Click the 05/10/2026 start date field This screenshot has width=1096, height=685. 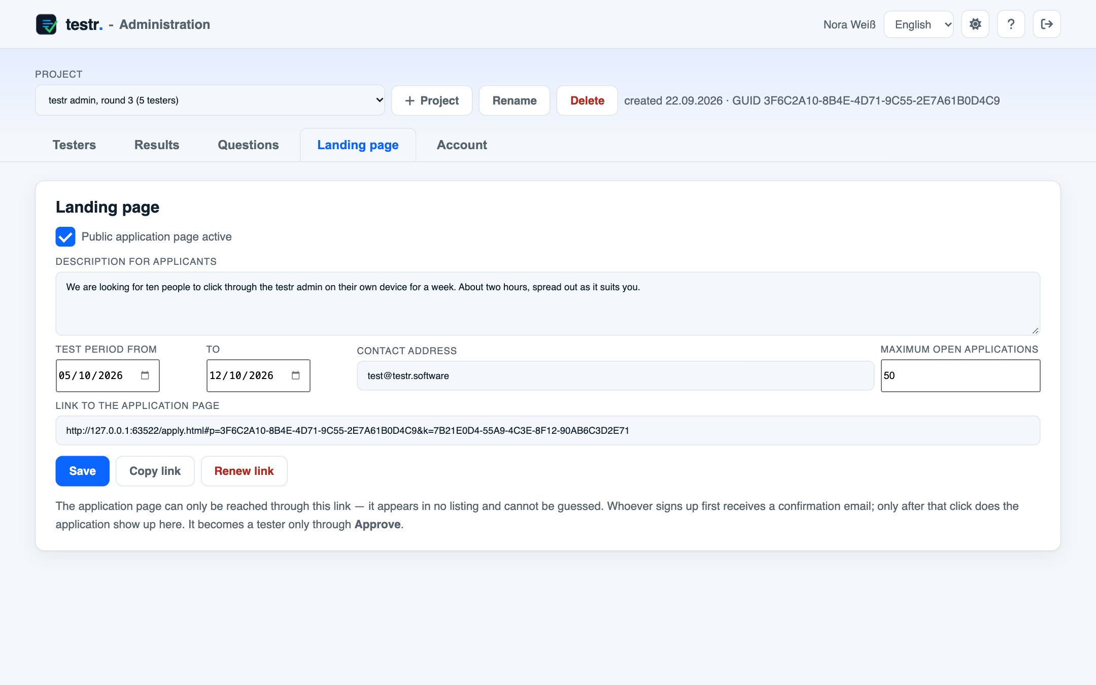point(108,375)
